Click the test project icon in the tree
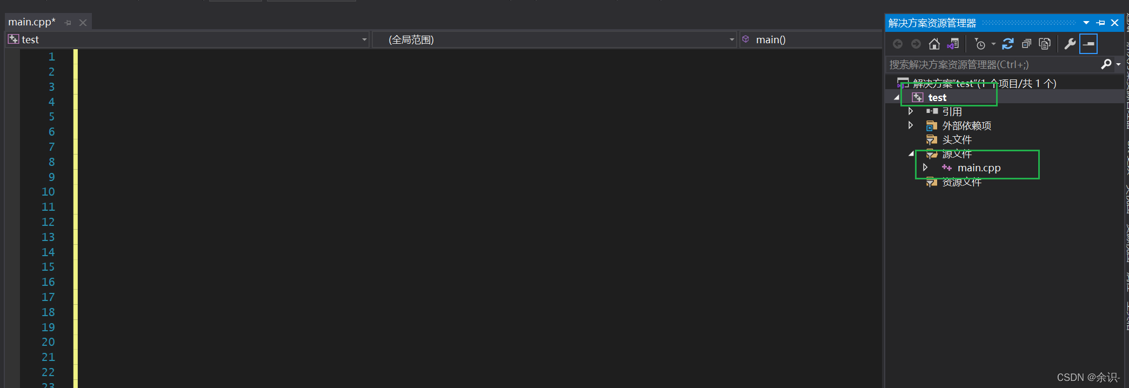The width and height of the screenshot is (1129, 388). 918,97
